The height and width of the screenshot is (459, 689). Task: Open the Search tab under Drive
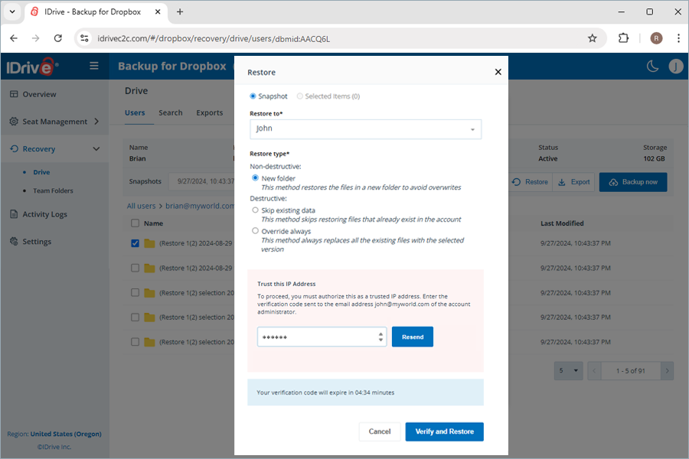tap(170, 112)
